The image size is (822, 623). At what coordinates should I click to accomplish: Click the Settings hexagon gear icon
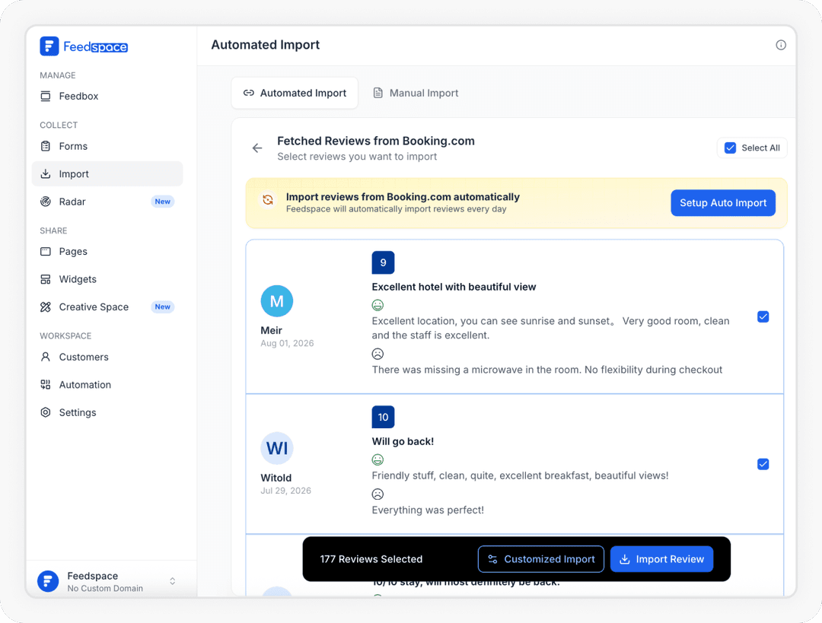[46, 412]
